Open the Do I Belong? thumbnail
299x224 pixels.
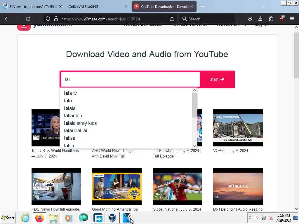pos(238,186)
